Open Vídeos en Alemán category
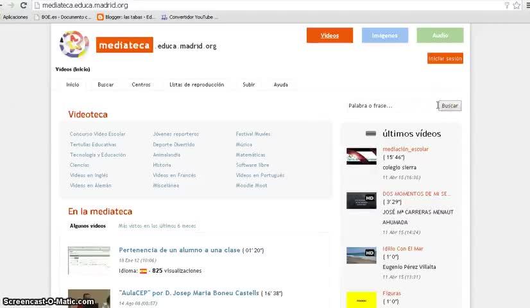Screen dimensions: 530x308 click(x=90, y=185)
